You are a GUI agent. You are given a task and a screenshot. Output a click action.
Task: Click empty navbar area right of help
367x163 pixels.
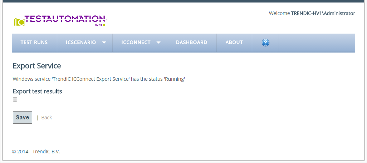[x=317, y=43]
